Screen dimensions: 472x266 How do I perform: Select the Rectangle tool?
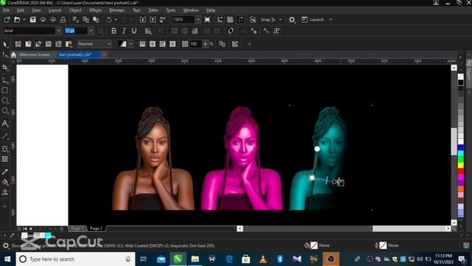(5, 90)
